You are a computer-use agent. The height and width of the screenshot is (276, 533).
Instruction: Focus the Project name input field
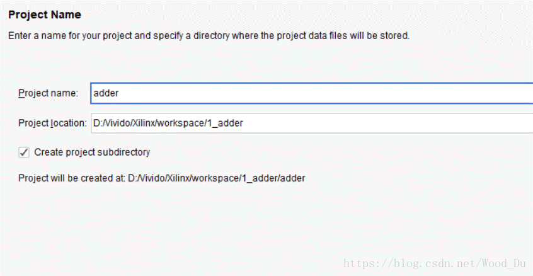[x=312, y=93]
